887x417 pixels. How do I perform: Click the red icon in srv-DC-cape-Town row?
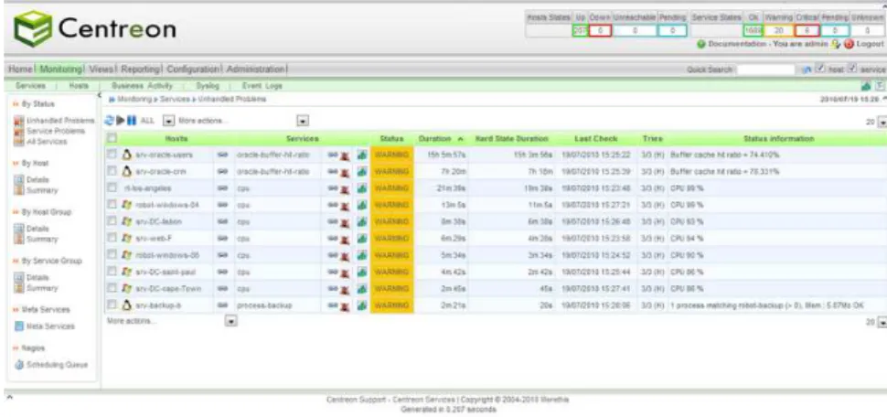(x=345, y=290)
